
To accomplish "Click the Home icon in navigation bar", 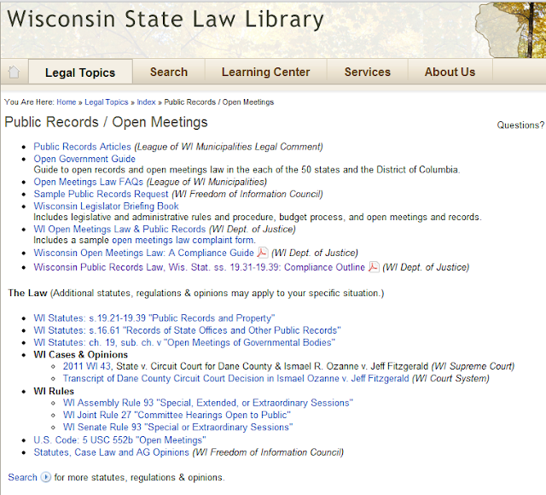I will tap(14, 72).
